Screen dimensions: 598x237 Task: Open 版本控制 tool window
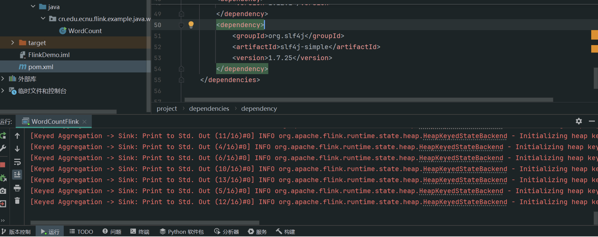(16, 232)
